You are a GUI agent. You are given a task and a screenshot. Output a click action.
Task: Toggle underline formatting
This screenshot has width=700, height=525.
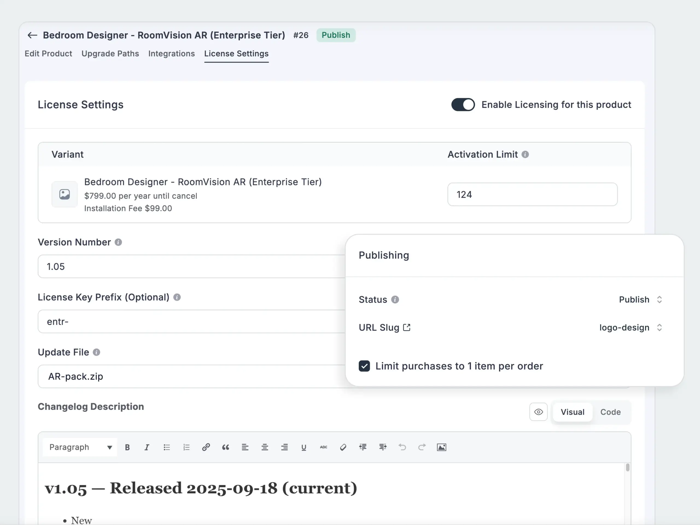tap(304, 447)
